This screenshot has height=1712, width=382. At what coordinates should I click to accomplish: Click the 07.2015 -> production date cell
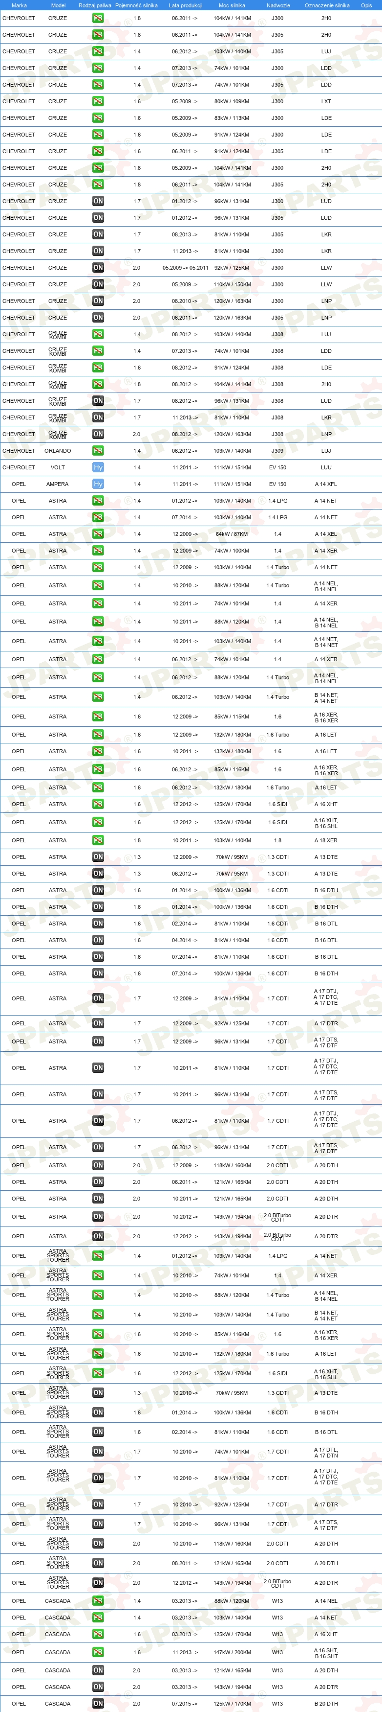(185, 1703)
